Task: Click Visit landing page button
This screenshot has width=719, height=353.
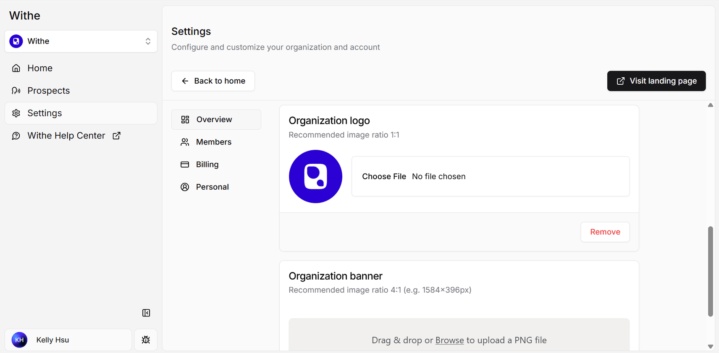Action: tap(656, 81)
